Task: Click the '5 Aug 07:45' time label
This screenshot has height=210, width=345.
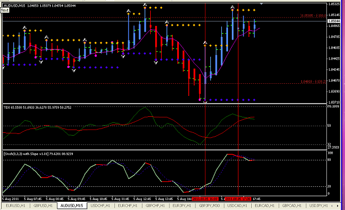Action: point(33,199)
